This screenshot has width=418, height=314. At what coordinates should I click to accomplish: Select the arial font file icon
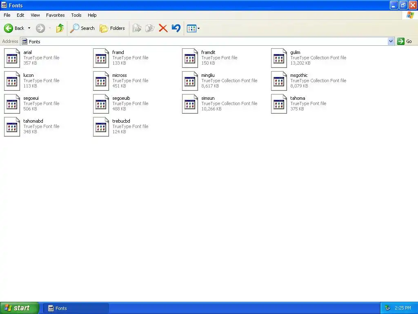12,58
